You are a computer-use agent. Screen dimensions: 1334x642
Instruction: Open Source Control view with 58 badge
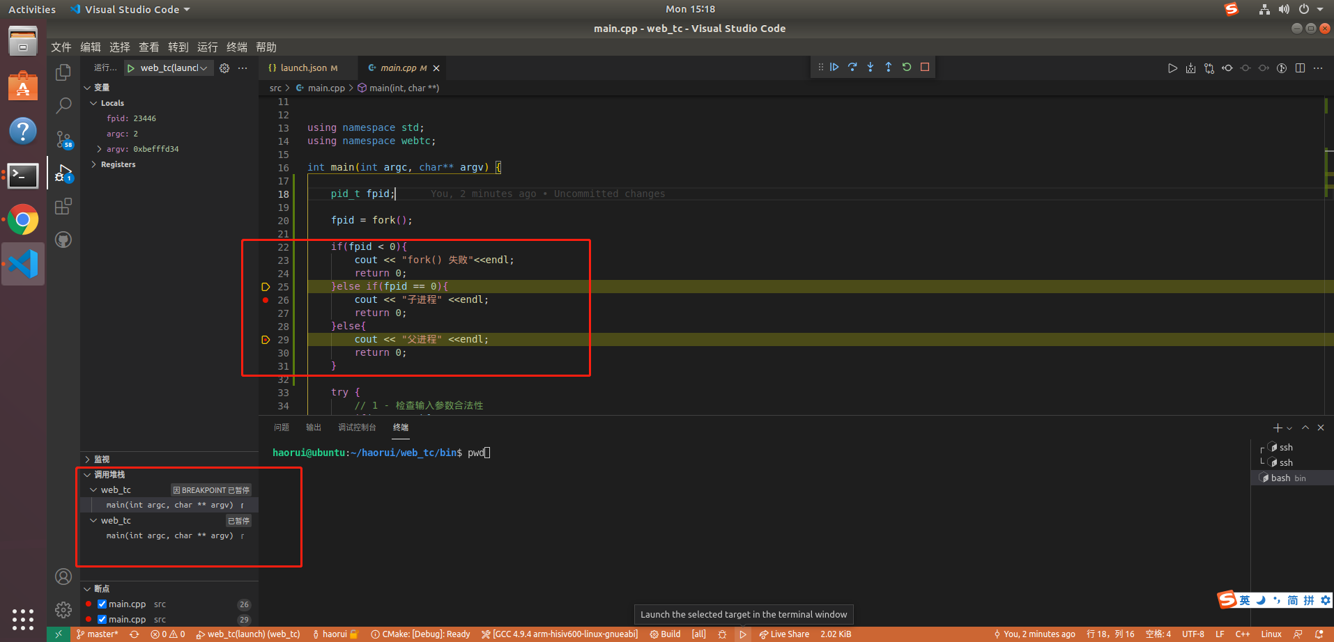(63, 139)
